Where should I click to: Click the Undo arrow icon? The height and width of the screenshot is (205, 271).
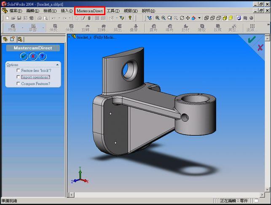[x=54, y=18]
